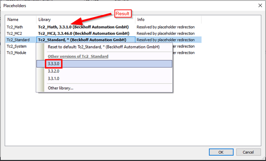Viewport: 266px width, 161px height.
Task: Click the Info text of Tc2_Math row
Action: click(166, 27)
